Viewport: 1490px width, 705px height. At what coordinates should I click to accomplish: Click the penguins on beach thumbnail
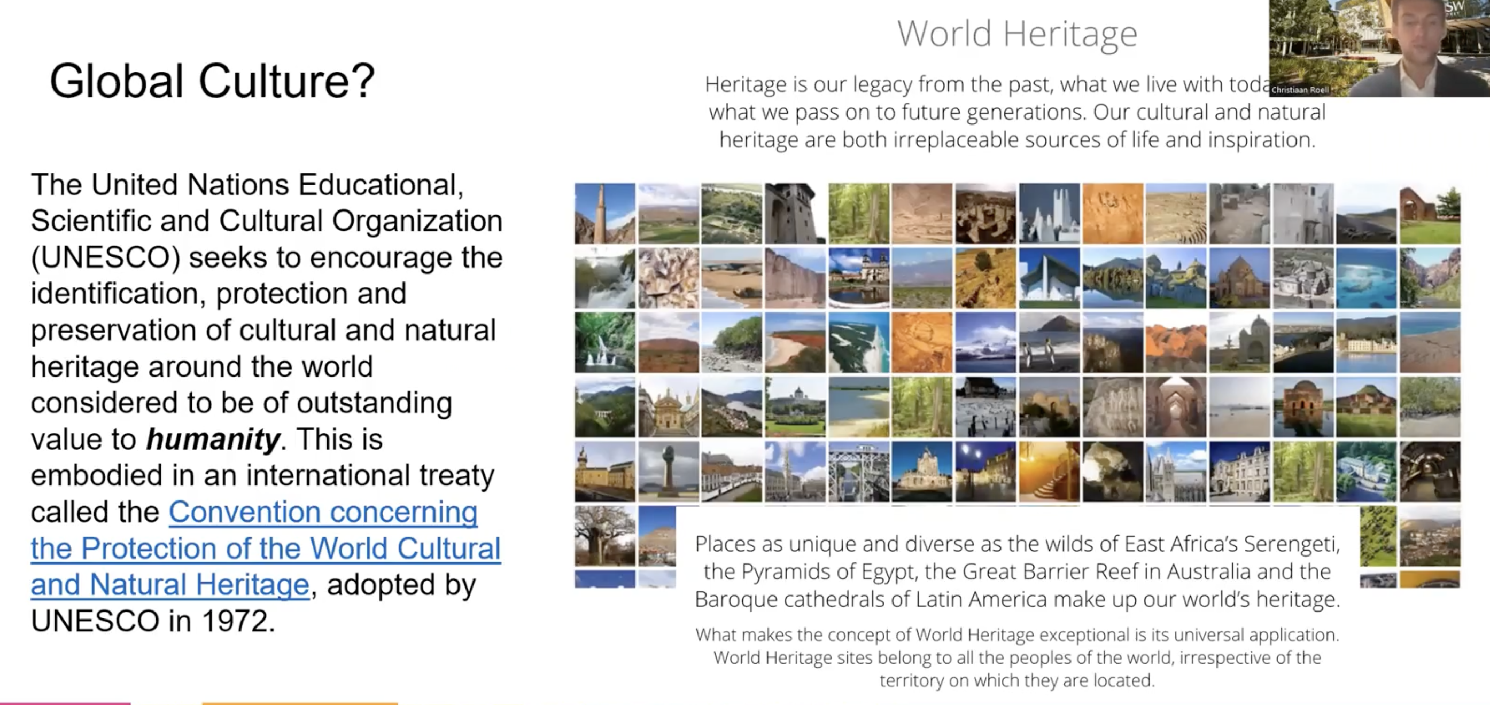coord(1049,343)
